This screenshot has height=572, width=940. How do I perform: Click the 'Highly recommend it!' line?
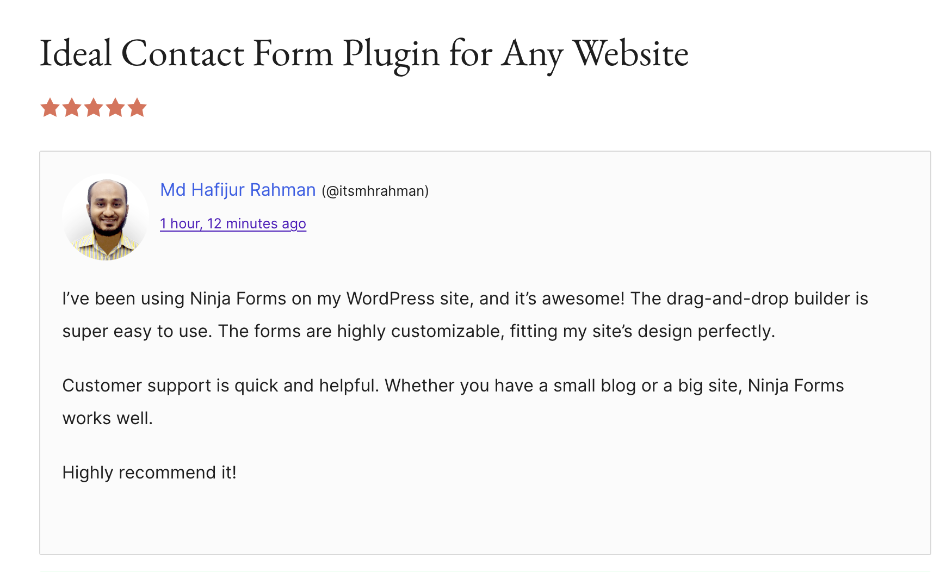pos(150,472)
